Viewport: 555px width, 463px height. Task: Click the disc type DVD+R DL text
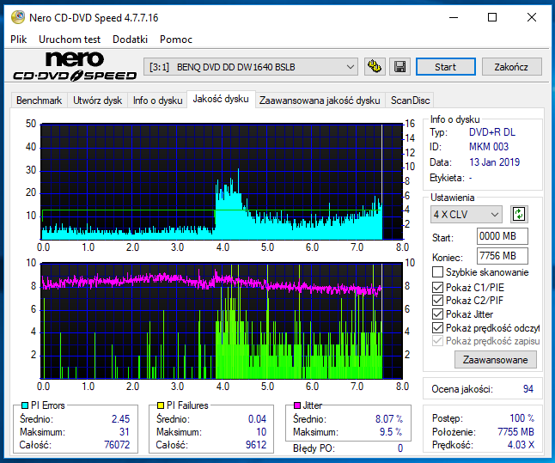tap(492, 132)
